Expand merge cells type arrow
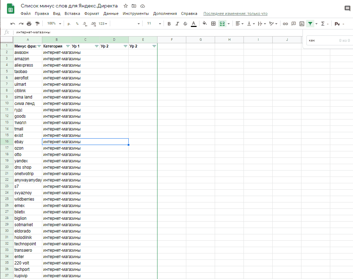Image resolution: width=353 pixels, height=279 pixels. coord(229,23)
